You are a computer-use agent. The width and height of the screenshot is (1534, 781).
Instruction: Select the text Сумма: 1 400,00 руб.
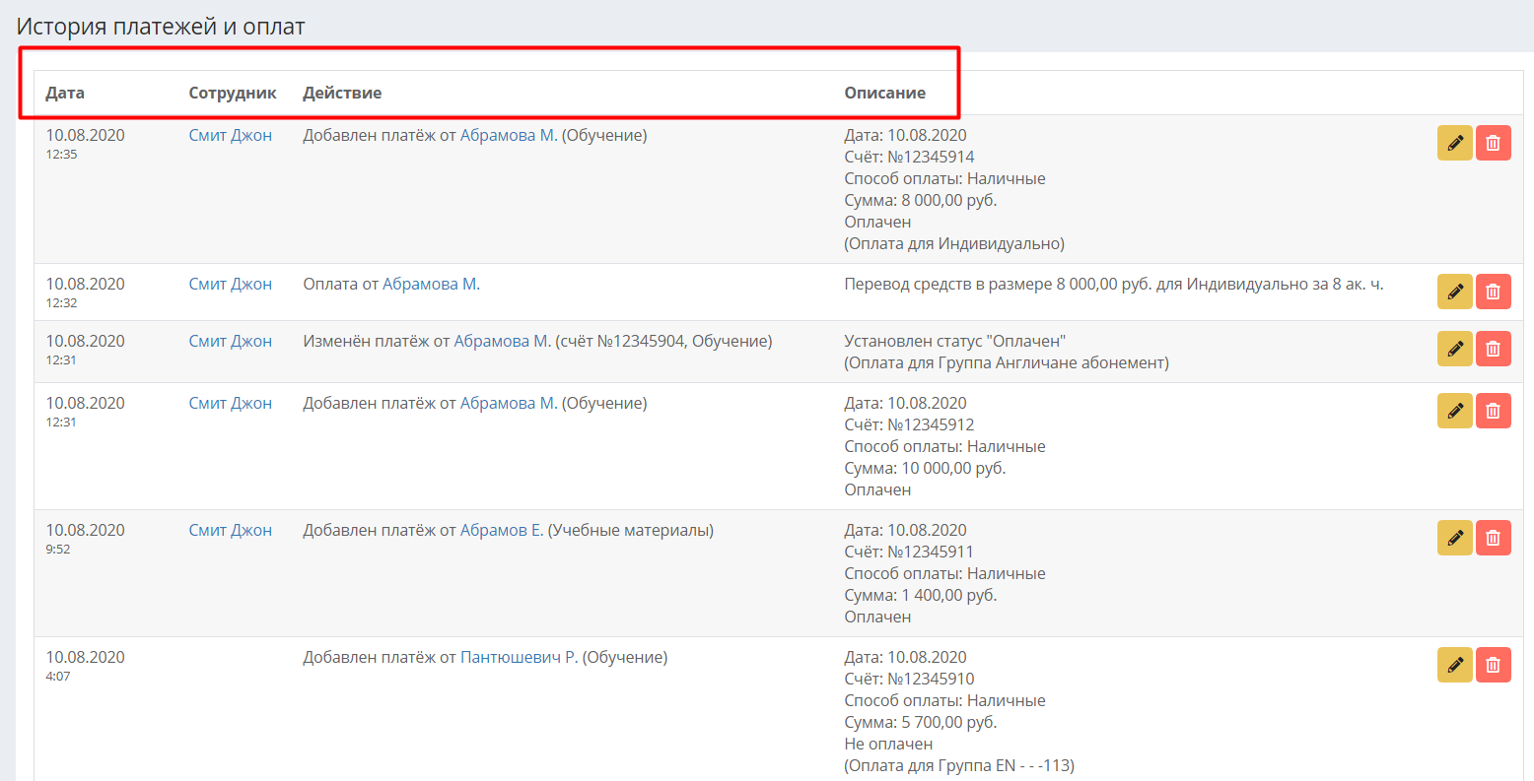921,596
